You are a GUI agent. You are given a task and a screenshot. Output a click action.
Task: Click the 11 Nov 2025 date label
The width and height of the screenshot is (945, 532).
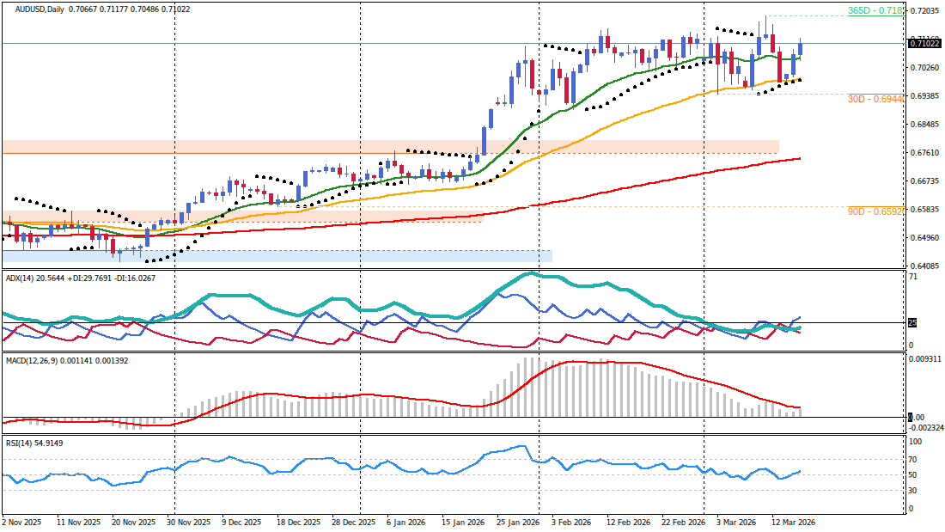click(x=78, y=522)
